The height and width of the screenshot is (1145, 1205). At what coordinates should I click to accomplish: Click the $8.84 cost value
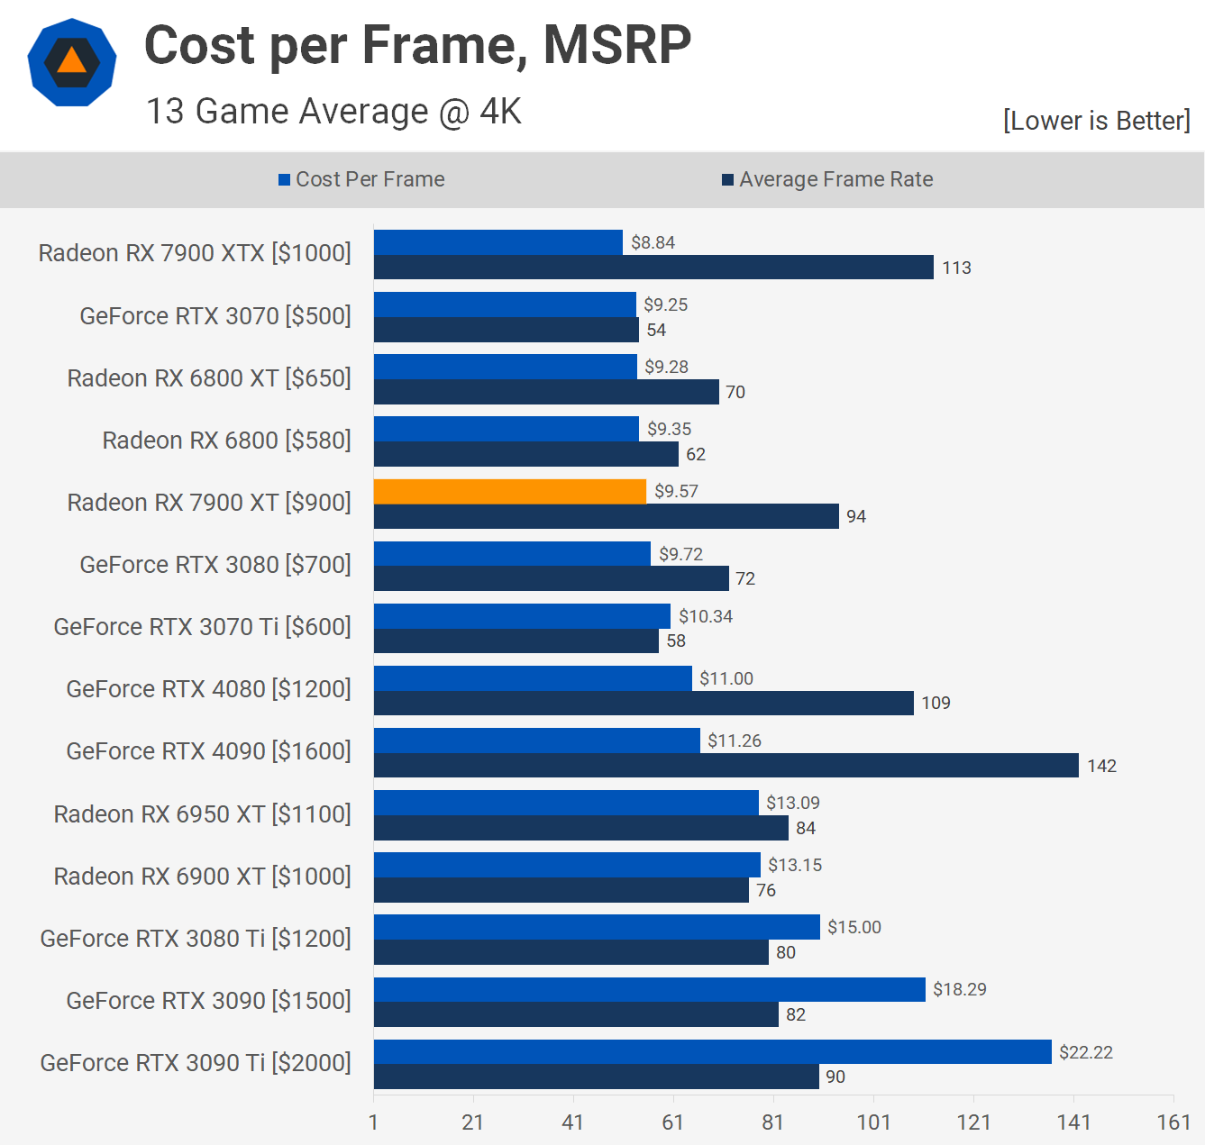click(653, 242)
